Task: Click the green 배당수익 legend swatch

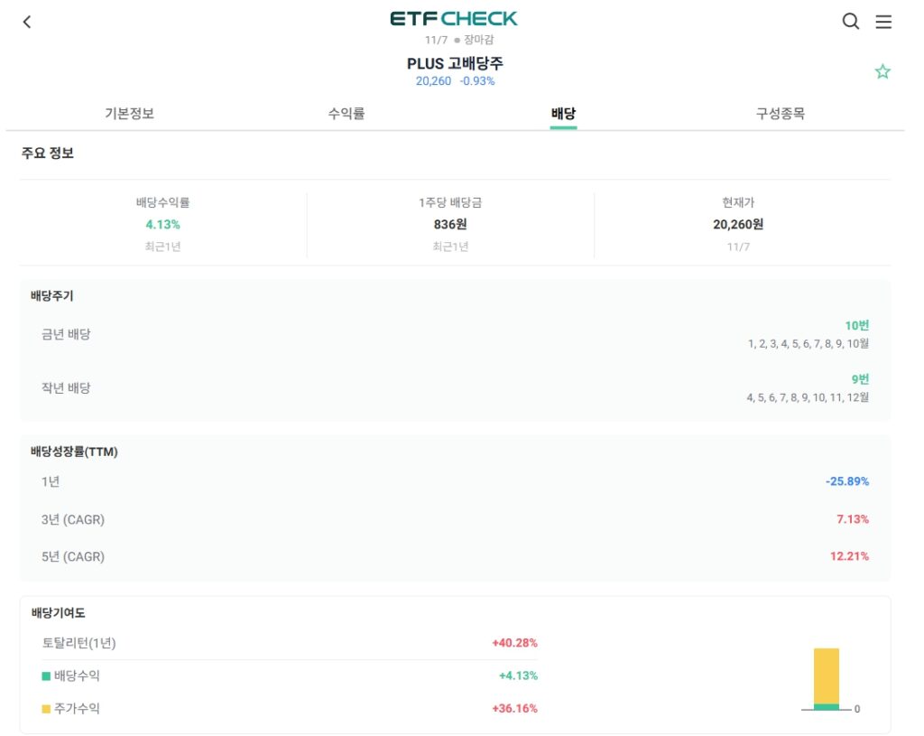Action: [x=46, y=675]
